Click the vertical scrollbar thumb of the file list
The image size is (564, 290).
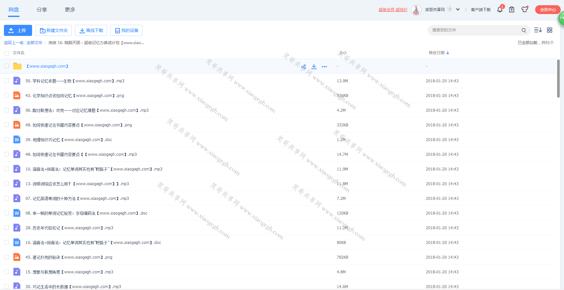coord(558,78)
